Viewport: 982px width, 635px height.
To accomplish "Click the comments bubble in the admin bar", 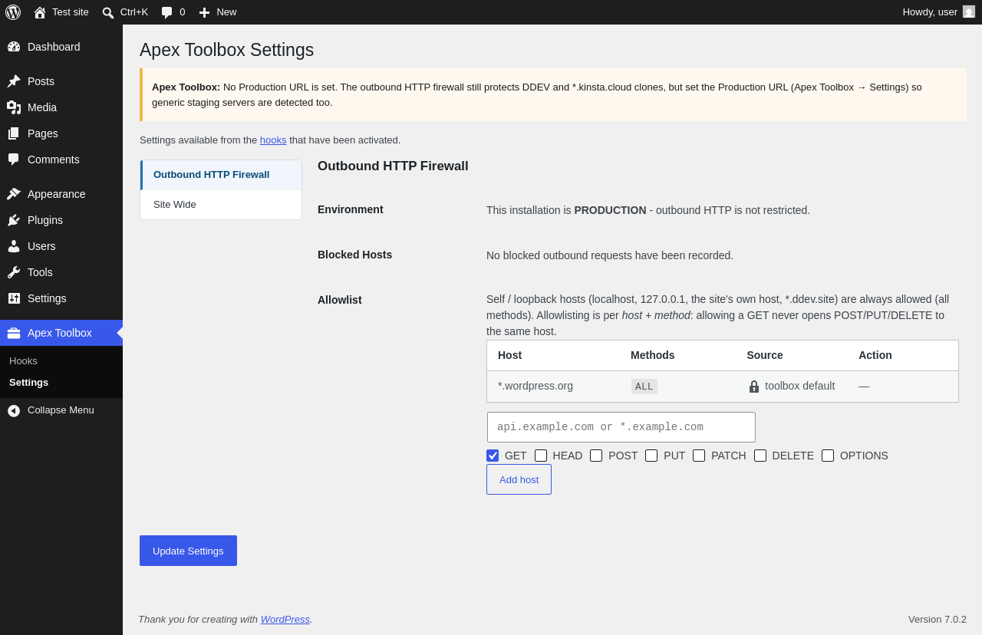I will 166,12.
